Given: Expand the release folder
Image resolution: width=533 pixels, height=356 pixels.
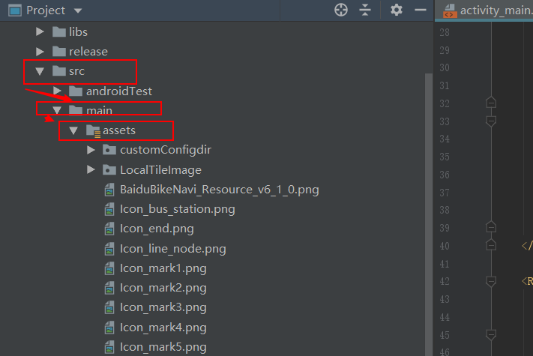Looking at the screenshot, I should [40, 52].
